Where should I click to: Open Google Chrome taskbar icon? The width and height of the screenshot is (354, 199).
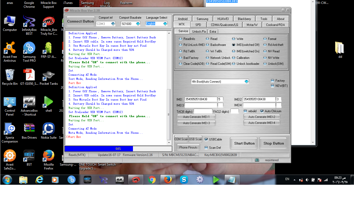[x=152, y=179]
